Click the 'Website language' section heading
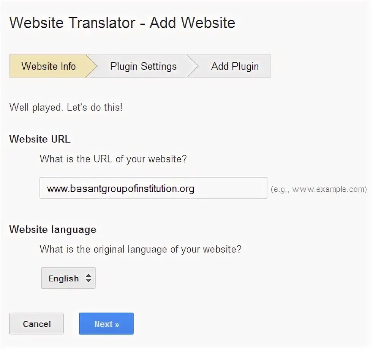 click(53, 230)
